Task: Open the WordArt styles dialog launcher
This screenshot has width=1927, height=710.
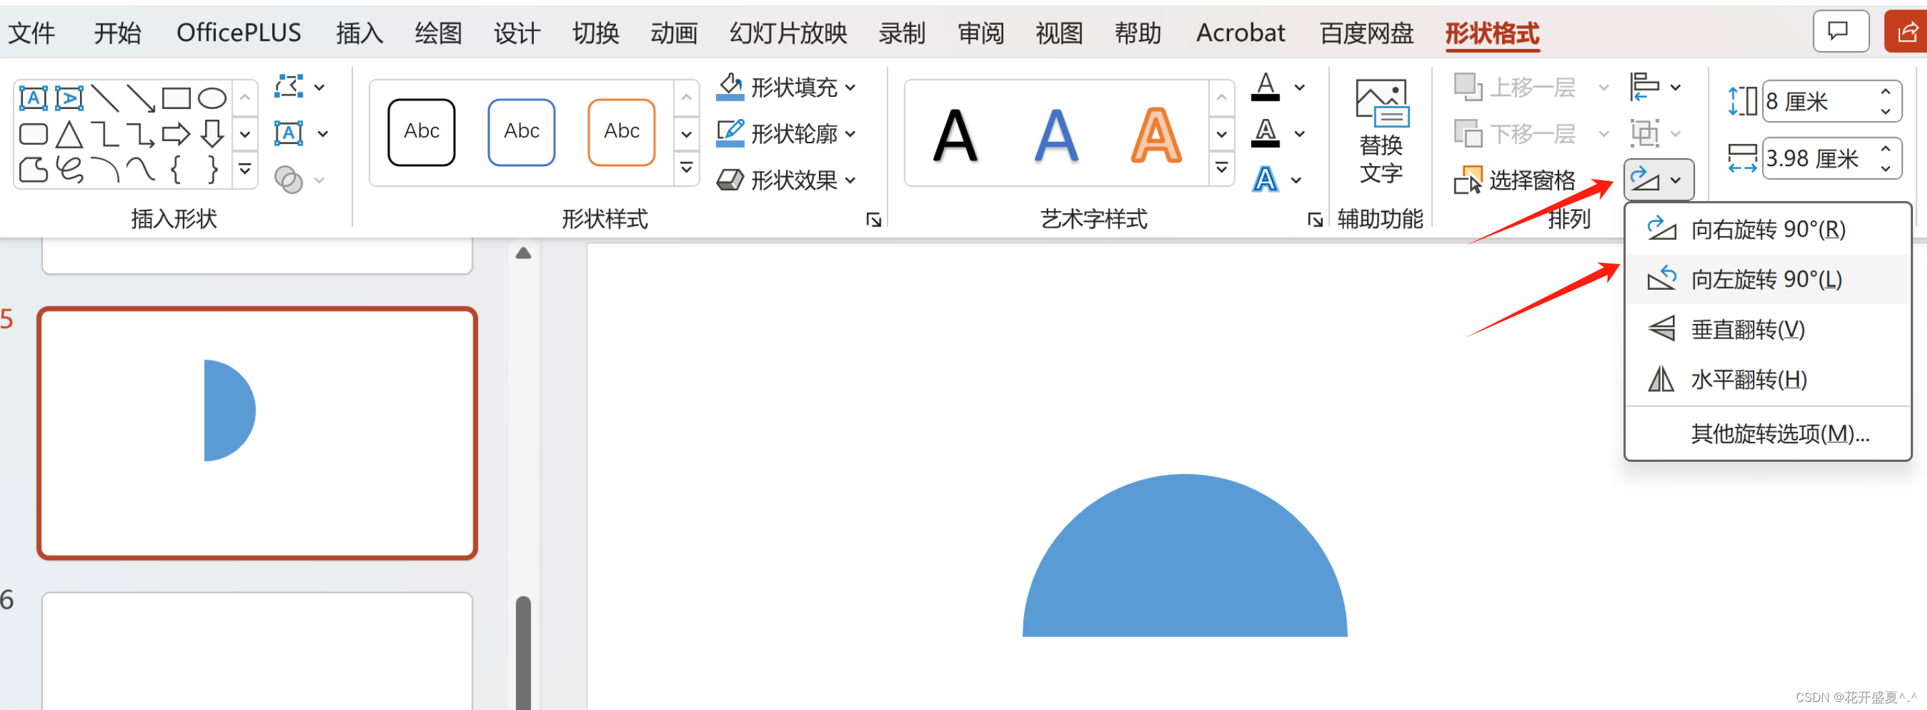Action: (1314, 219)
